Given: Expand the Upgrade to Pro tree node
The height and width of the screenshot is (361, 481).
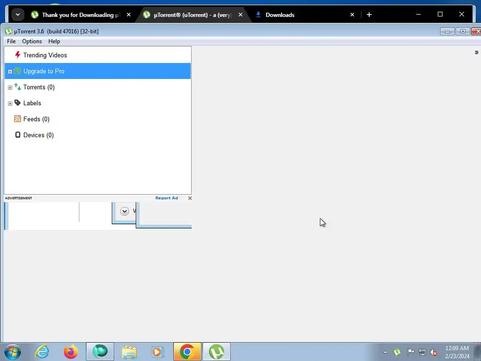Looking at the screenshot, I should pyautogui.click(x=10, y=71).
